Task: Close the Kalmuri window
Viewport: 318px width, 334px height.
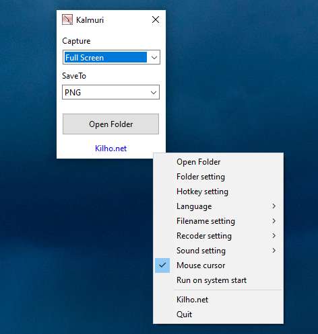Action: [156, 19]
